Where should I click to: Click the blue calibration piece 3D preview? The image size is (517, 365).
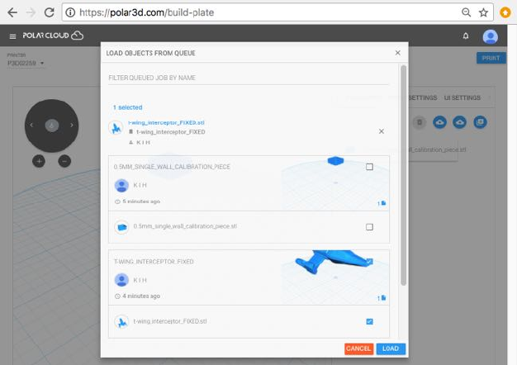coord(335,160)
